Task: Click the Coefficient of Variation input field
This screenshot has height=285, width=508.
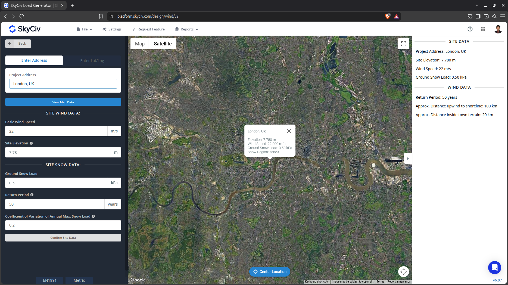Action: [63, 225]
